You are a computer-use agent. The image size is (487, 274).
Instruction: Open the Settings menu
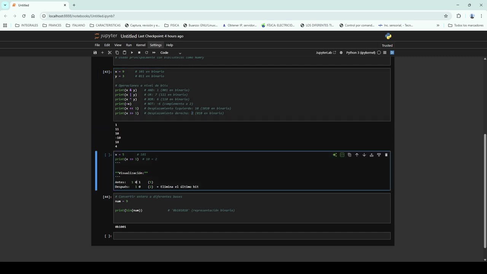click(156, 45)
